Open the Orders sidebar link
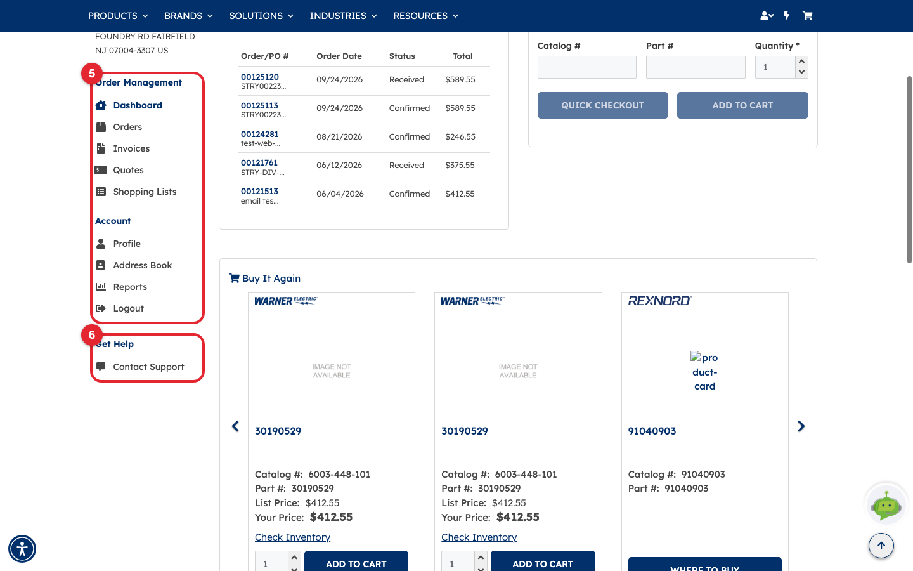The image size is (913, 571). [127, 127]
